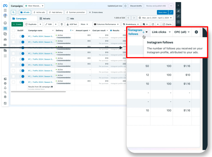Image resolution: width=212 pixels, height=157 pixels.
Task: Switch to the Ad sets tab
Action: (45, 18)
